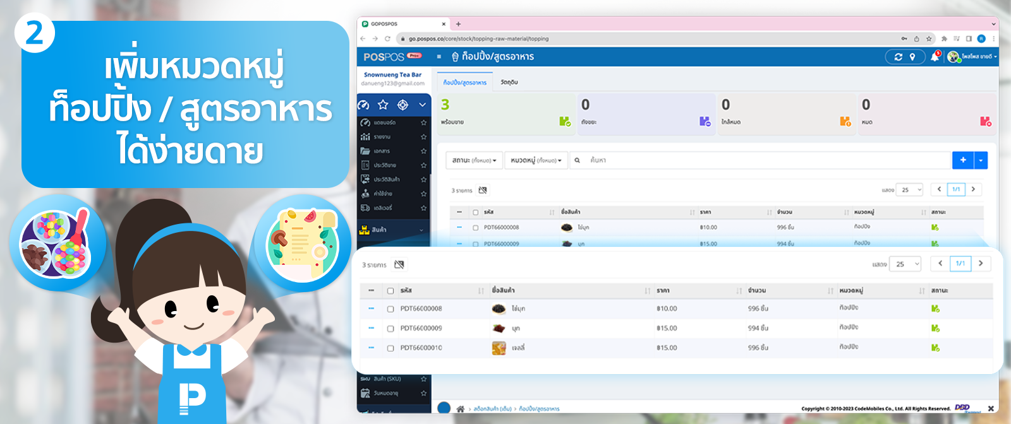Image resolution: width=1011 pixels, height=424 pixels.
Task: Click the hide-images icon beside item count
Action: click(x=399, y=264)
